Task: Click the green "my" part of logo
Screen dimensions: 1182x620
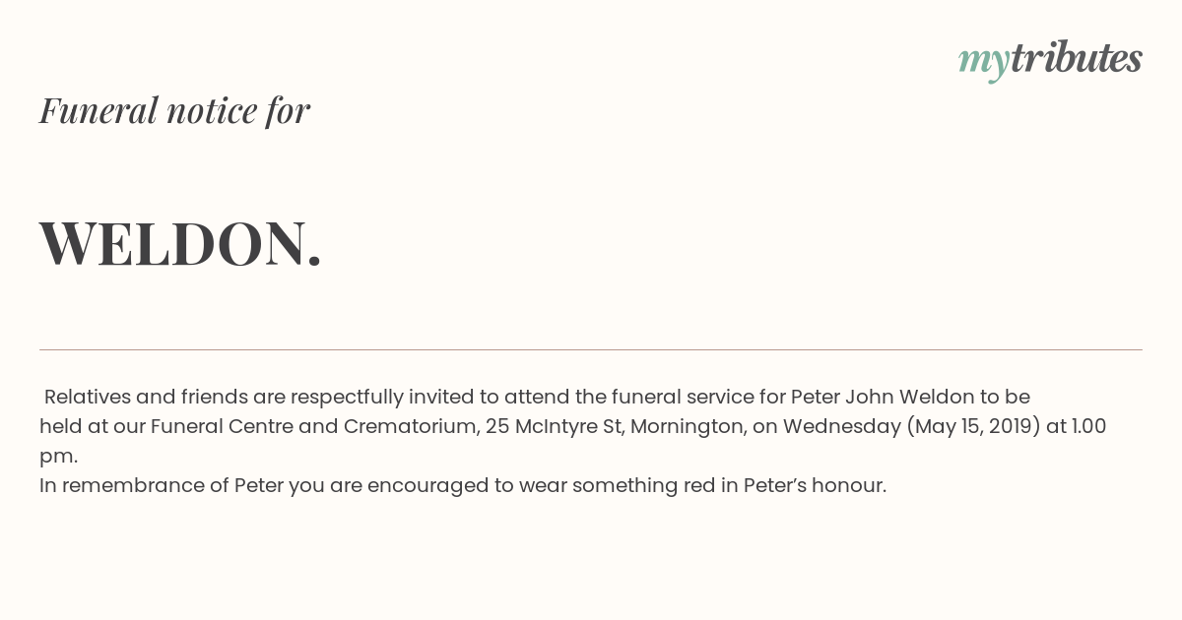Action: pos(984,63)
